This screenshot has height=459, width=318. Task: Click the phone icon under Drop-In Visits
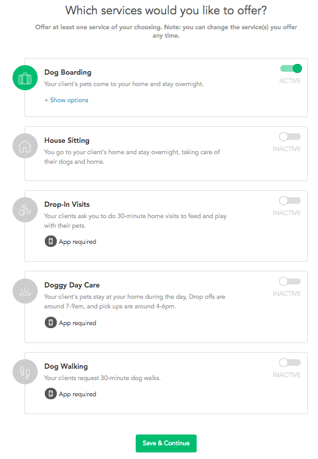tap(51, 241)
